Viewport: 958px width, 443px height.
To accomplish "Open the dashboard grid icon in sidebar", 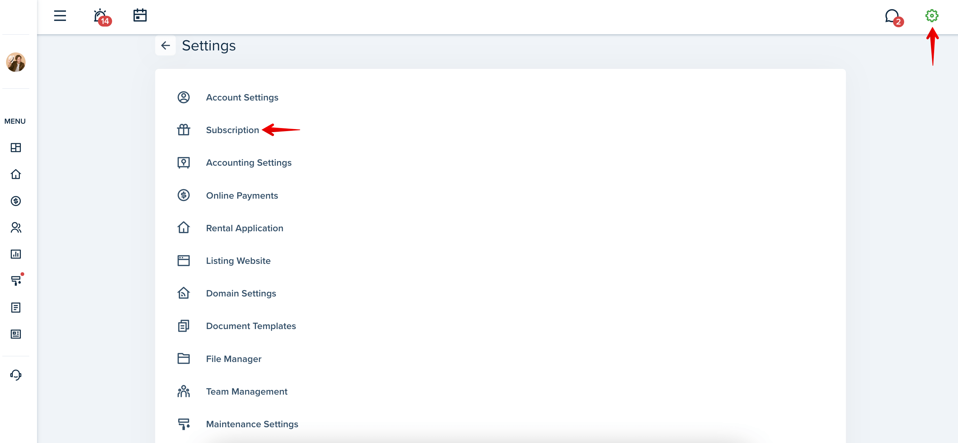I will (15, 148).
